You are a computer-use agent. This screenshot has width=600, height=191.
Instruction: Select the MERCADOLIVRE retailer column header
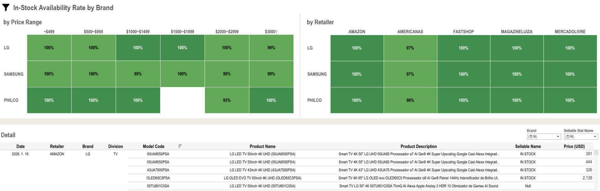tap(570, 32)
